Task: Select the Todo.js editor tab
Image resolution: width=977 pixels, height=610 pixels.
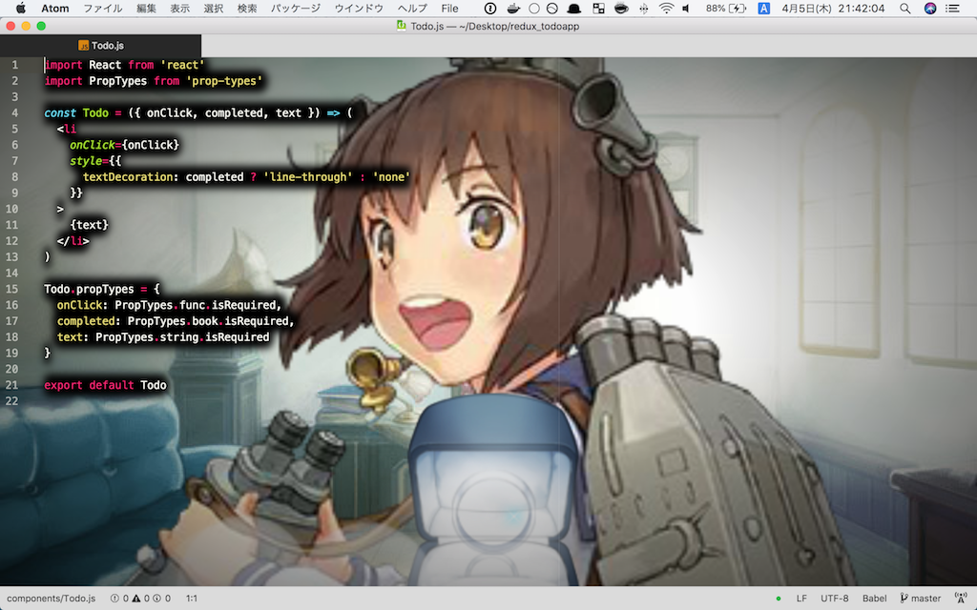Action: click(x=100, y=46)
